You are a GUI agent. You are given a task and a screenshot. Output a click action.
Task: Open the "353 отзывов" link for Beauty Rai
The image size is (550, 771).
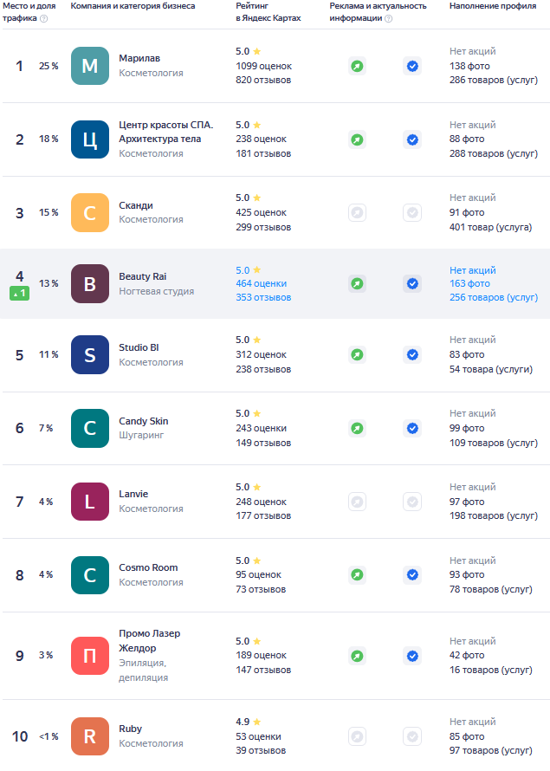pos(263,297)
